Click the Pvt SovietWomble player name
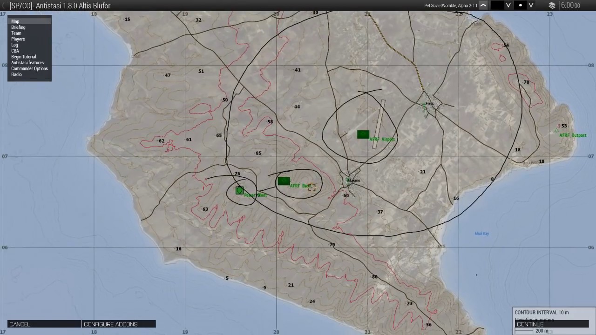 tap(451, 6)
